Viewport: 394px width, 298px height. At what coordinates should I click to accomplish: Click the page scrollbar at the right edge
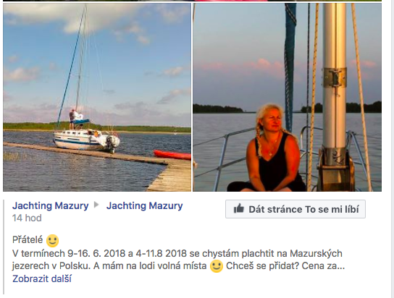[393, 149]
